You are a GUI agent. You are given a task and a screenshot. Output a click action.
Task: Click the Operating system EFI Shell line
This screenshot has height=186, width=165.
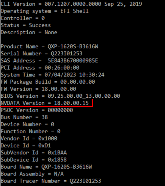tap(44, 11)
